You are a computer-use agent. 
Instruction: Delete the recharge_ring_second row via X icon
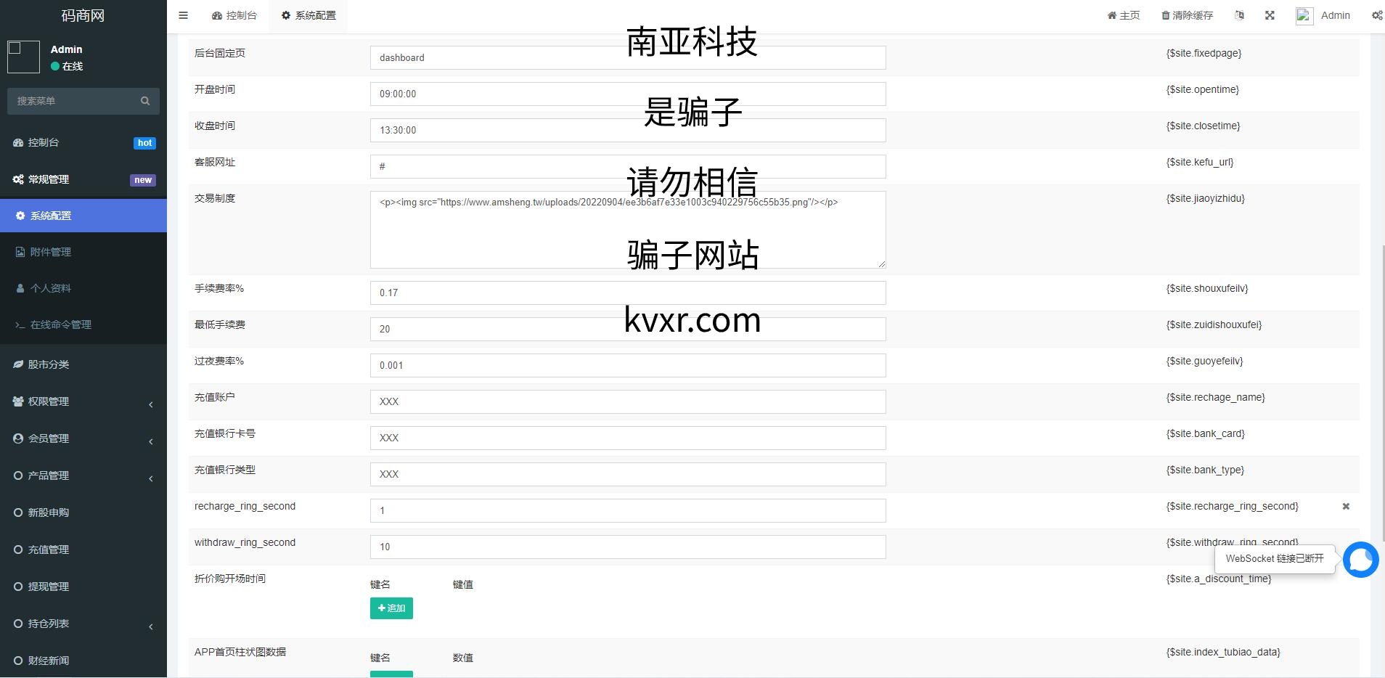[x=1346, y=507]
